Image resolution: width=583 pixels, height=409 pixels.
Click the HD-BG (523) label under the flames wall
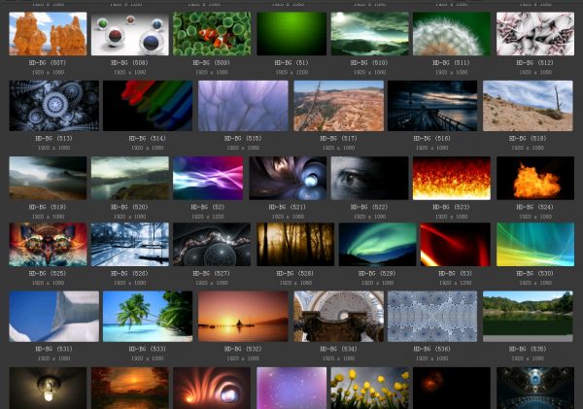pos(452,207)
